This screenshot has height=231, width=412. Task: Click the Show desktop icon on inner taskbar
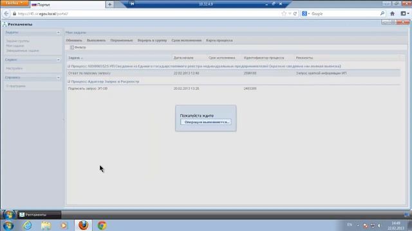tap(407, 215)
